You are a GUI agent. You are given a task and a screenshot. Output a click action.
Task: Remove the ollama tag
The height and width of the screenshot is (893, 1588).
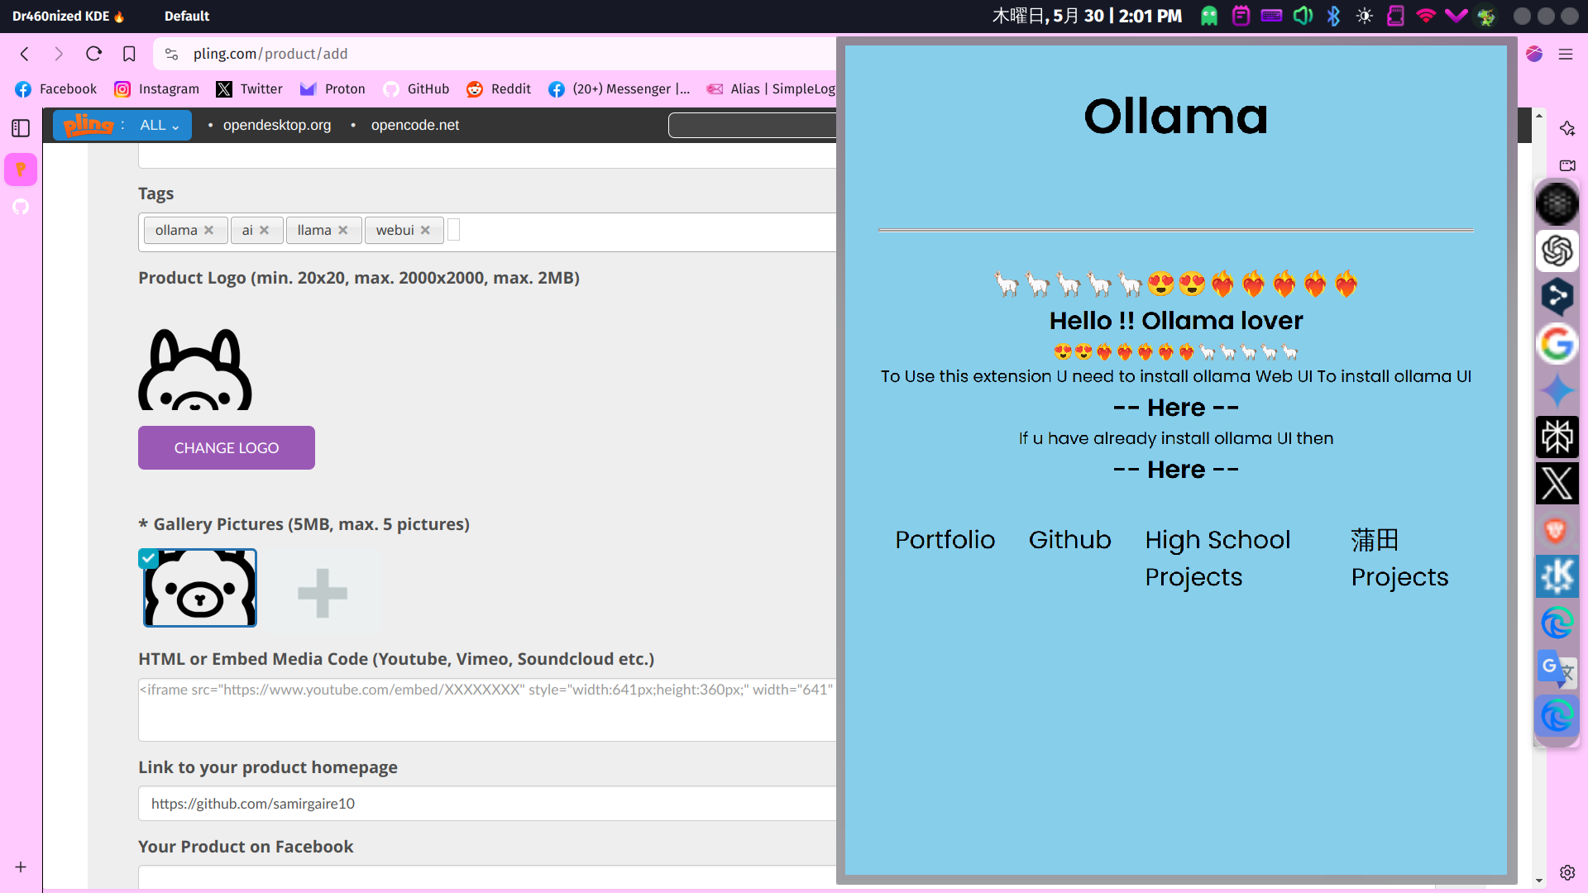[209, 230]
